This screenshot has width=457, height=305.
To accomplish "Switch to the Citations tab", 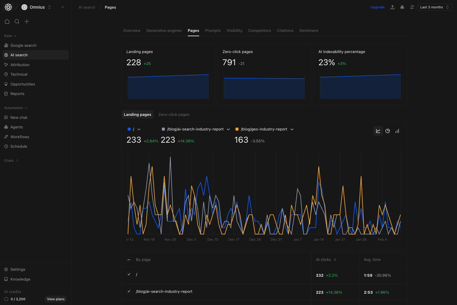I will click(x=285, y=30).
